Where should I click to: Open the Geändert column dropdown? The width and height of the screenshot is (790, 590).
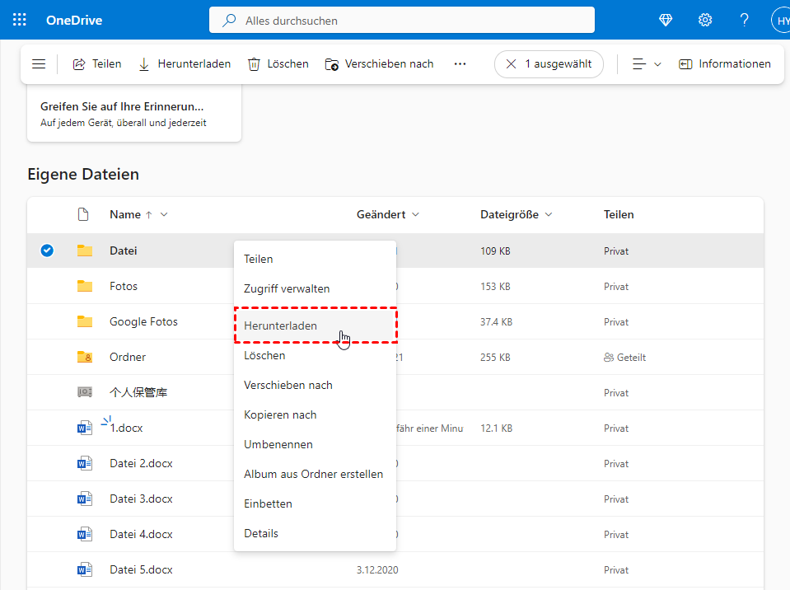click(x=415, y=214)
